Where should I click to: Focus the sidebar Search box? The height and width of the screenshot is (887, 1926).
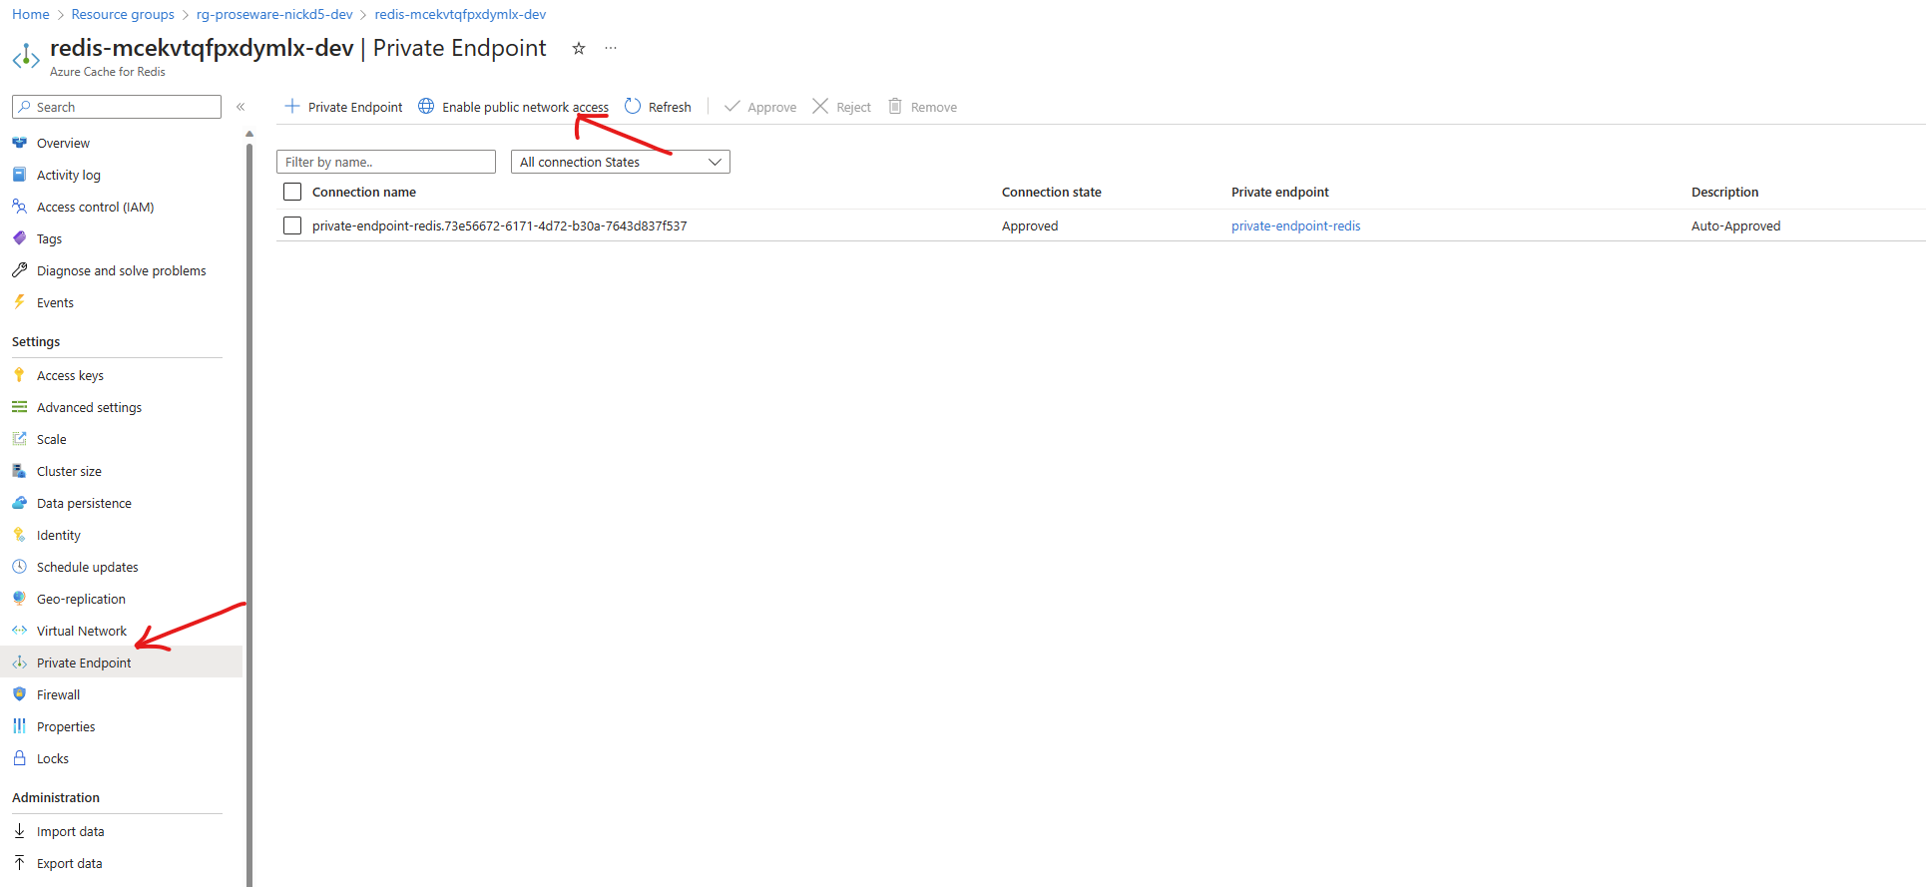pyautogui.click(x=117, y=107)
